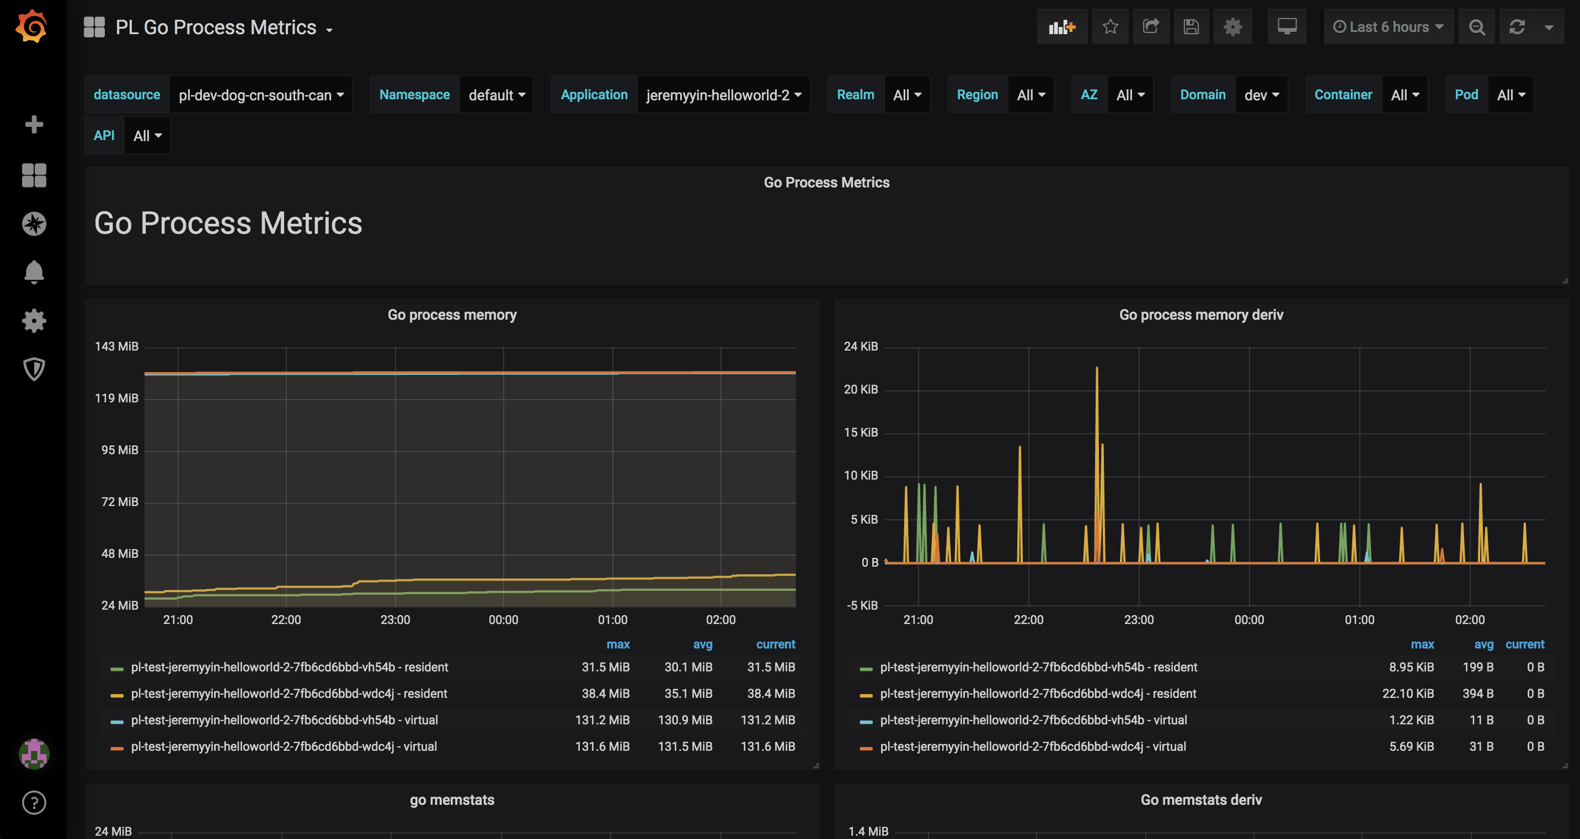Expand the Application dropdown jeremyyin-helloworld-2
The image size is (1580, 839).
click(723, 95)
